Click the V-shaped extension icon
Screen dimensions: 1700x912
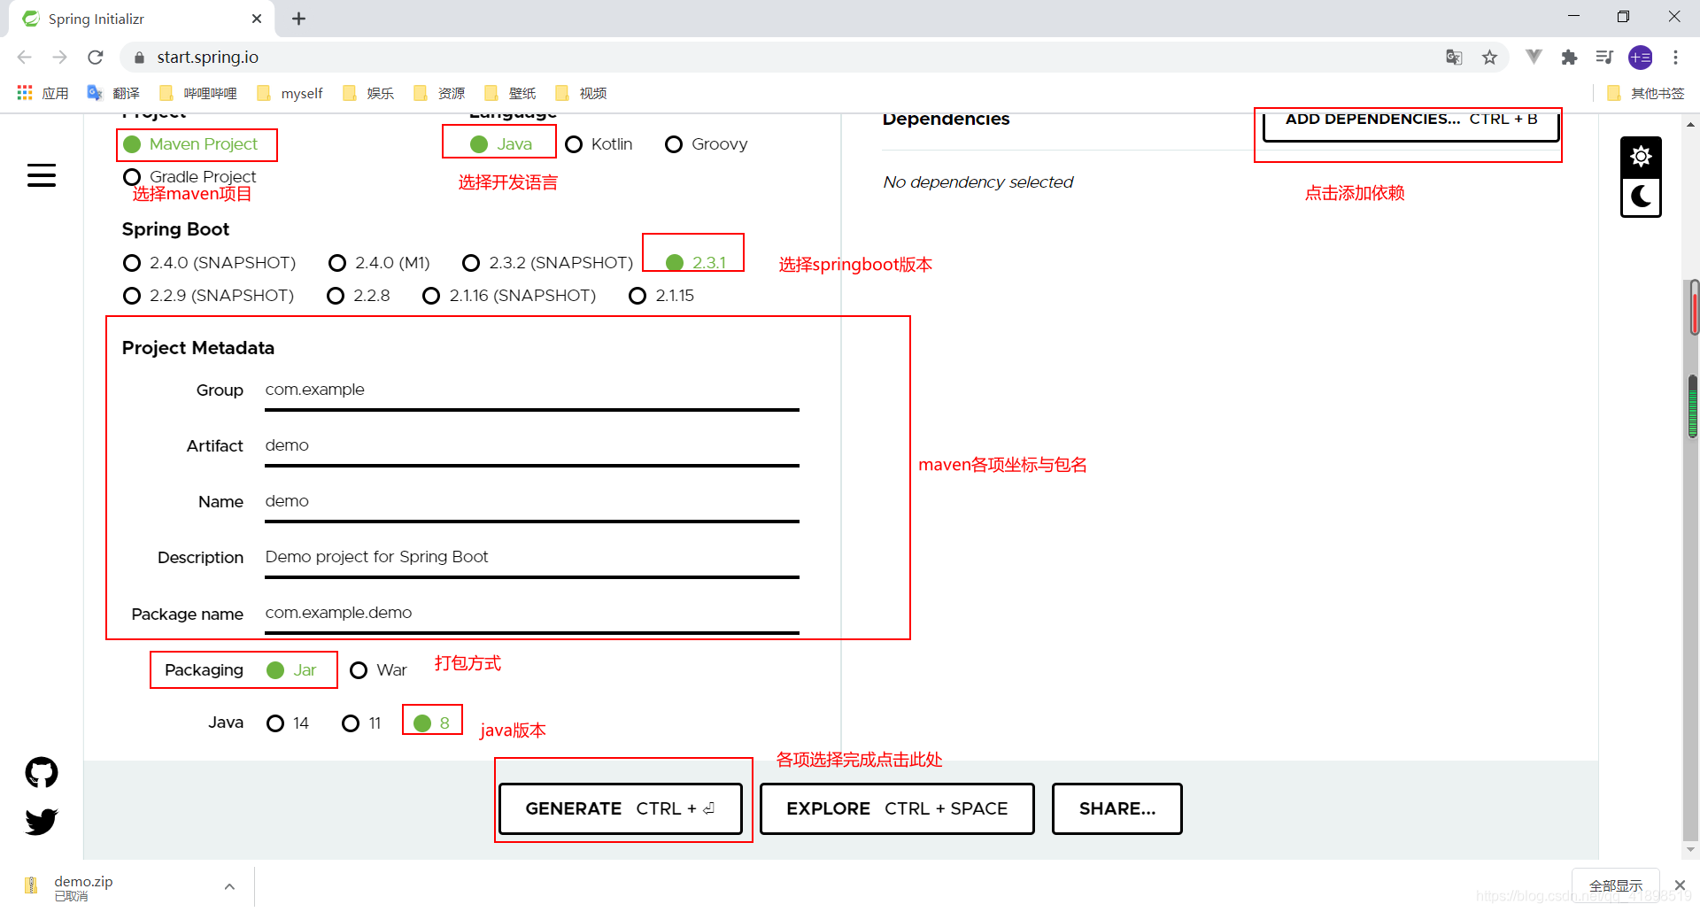pos(1534,57)
